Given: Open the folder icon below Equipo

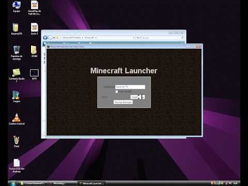Looking at the screenshot, I should pyautogui.click(x=16, y=29).
